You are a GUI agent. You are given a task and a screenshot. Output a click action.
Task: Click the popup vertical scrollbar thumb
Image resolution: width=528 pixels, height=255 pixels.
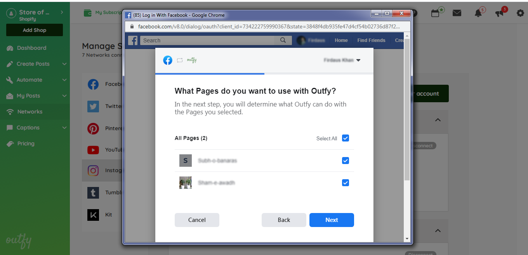pyautogui.click(x=407, y=110)
